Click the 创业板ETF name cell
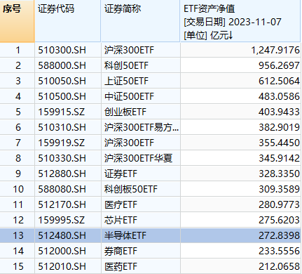Image resolution: width=302 pixels, height=274 pixels. pyautogui.click(x=141, y=112)
